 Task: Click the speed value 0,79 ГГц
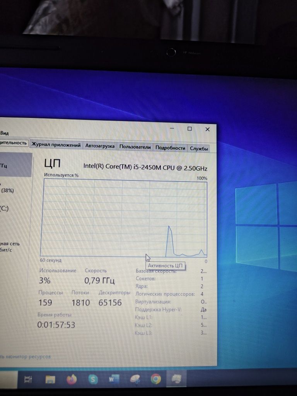click(99, 281)
